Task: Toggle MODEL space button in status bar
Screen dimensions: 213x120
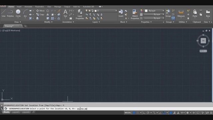Action: tap(128, 113)
